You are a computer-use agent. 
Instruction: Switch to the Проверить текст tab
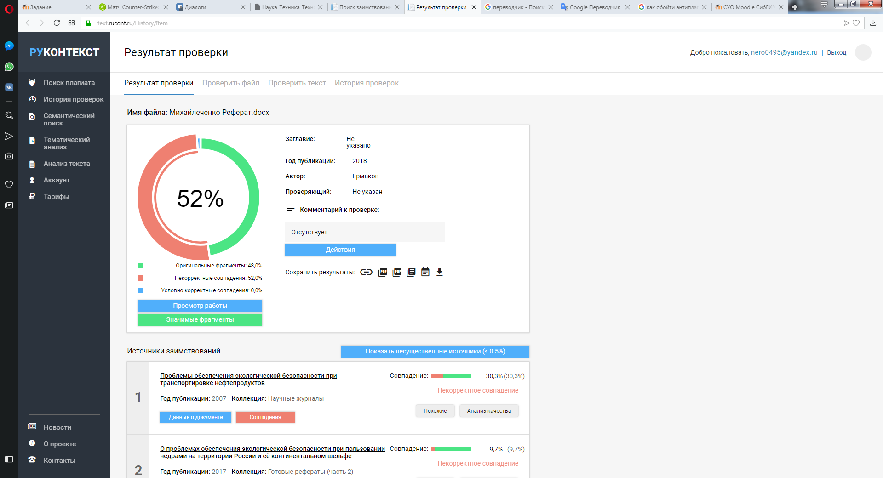pos(297,83)
